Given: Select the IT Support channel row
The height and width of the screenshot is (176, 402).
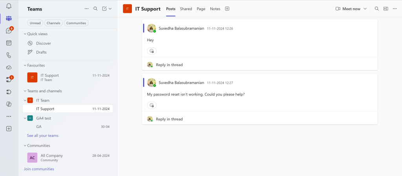Looking at the screenshot, I should pos(68,109).
